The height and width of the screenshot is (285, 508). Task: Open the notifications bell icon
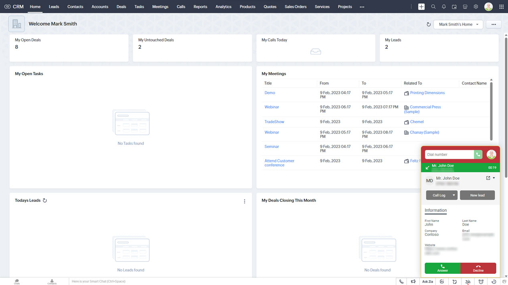(444, 7)
